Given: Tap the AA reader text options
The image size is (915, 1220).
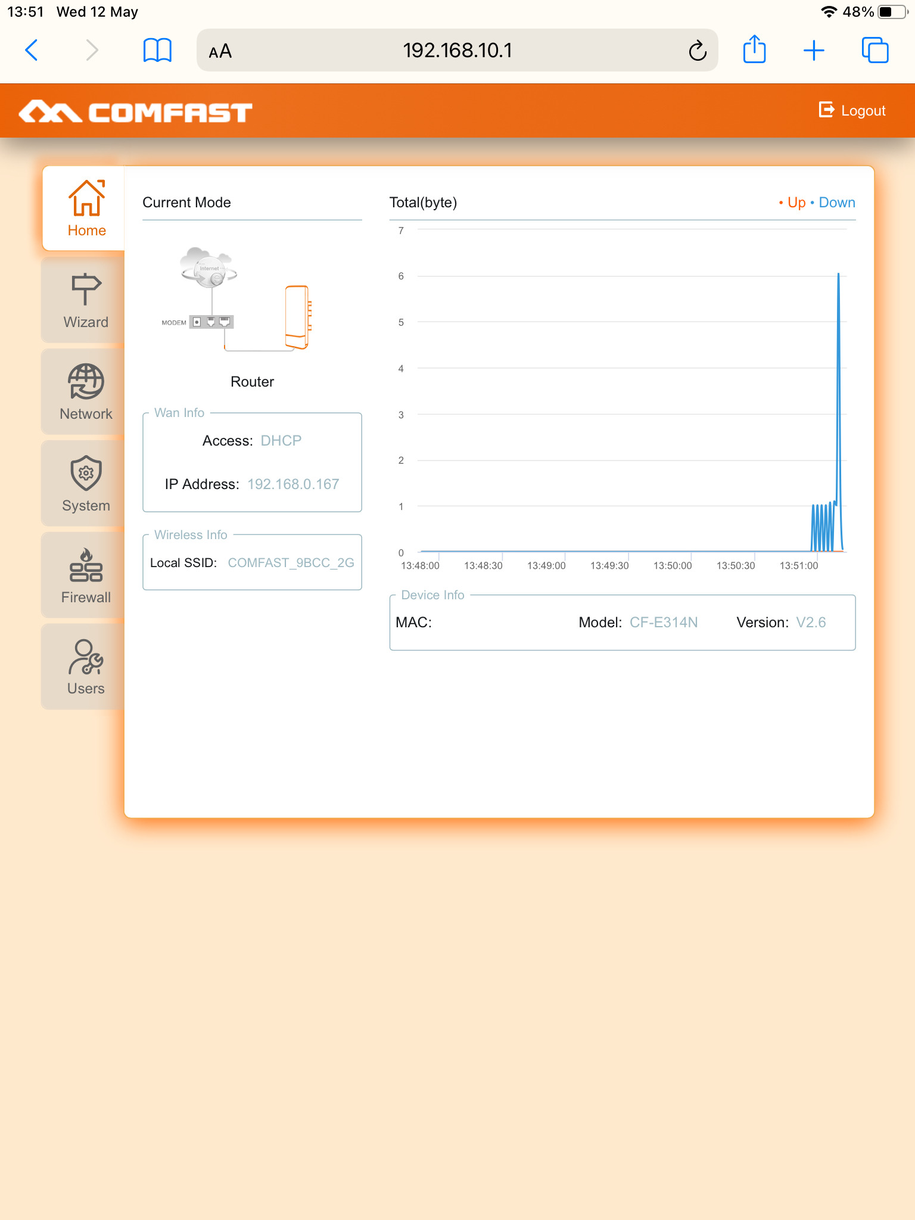Looking at the screenshot, I should pyautogui.click(x=220, y=51).
